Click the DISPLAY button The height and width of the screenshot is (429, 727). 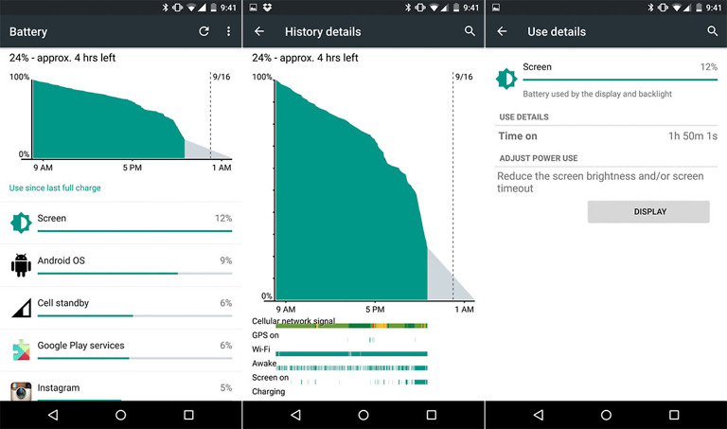click(648, 211)
